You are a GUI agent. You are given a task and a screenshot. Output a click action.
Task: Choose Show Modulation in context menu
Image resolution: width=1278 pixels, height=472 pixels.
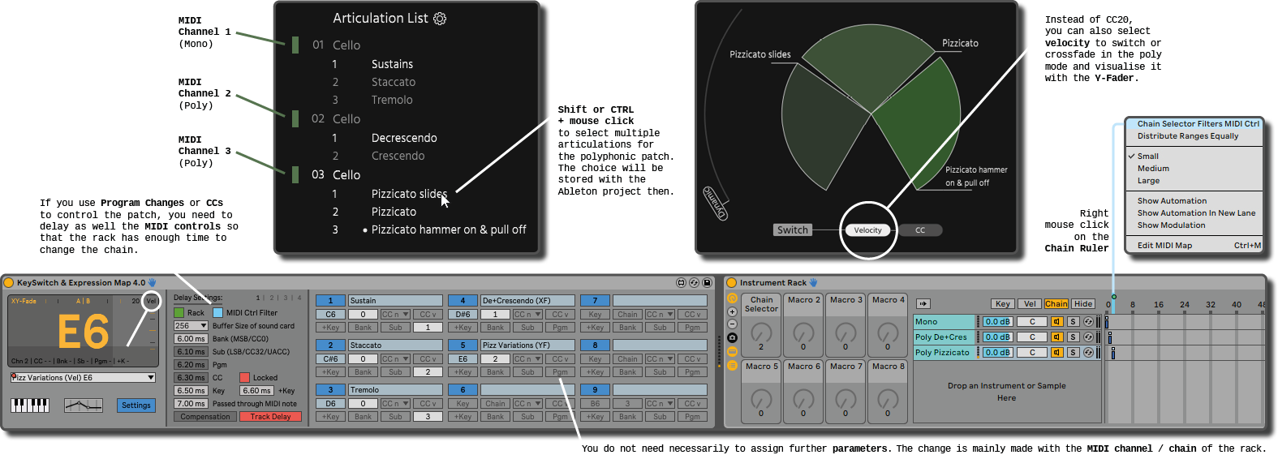point(1171,225)
